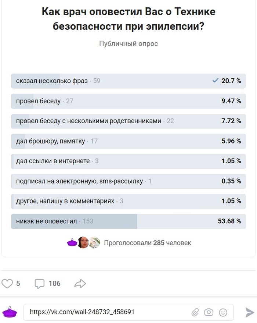Open the emoji smiley picker
Viewport: 257px width, 323px height.
point(223,312)
